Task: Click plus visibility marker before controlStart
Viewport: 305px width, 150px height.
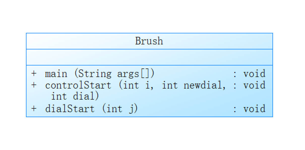Action: [34, 85]
